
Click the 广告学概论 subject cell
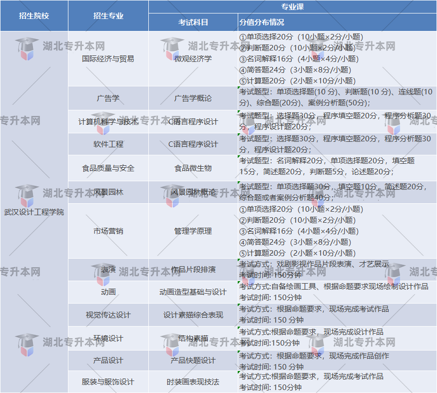click(x=193, y=98)
